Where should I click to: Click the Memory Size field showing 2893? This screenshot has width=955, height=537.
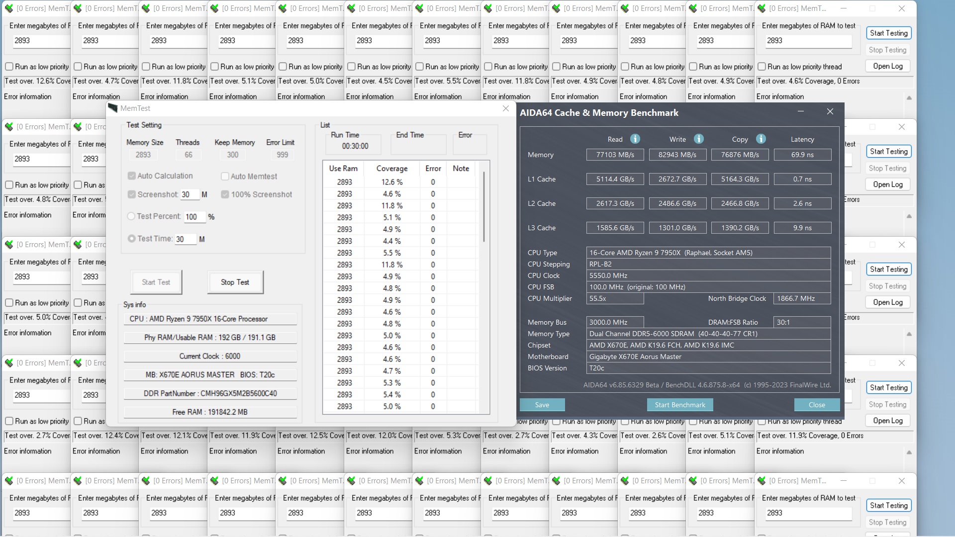(x=143, y=155)
